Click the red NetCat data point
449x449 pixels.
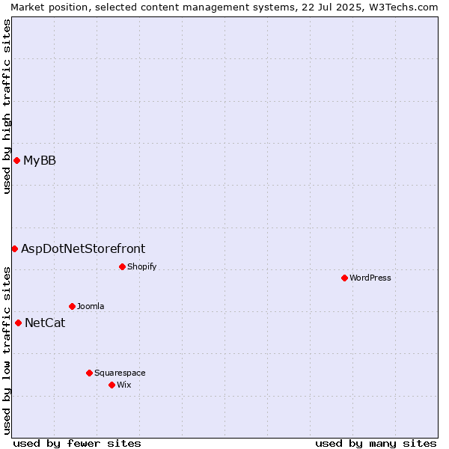click(18, 323)
